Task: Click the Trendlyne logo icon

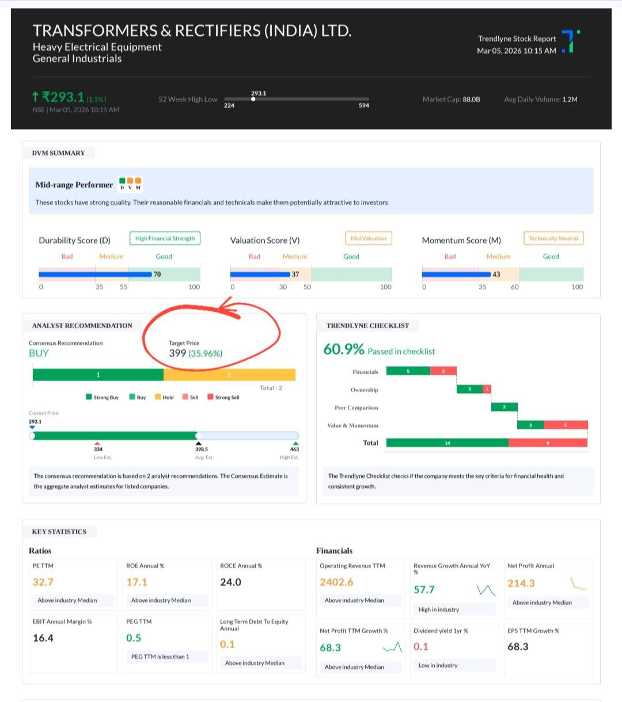Action: point(571,41)
